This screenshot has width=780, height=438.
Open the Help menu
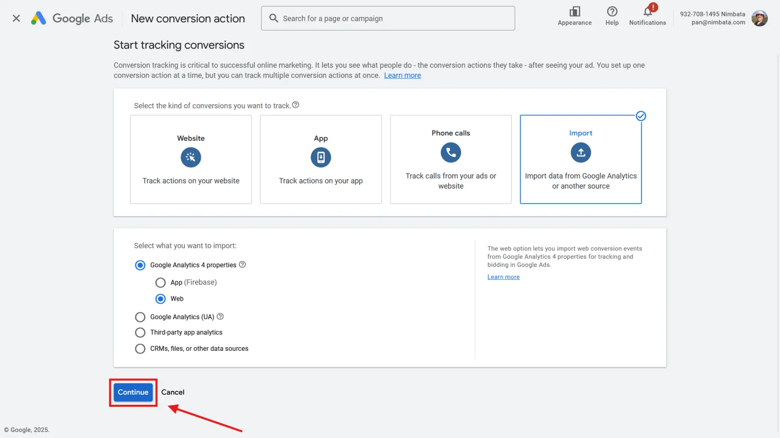pos(612,16)
